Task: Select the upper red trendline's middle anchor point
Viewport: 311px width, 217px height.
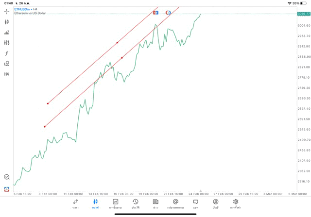Action: point(117,43)
